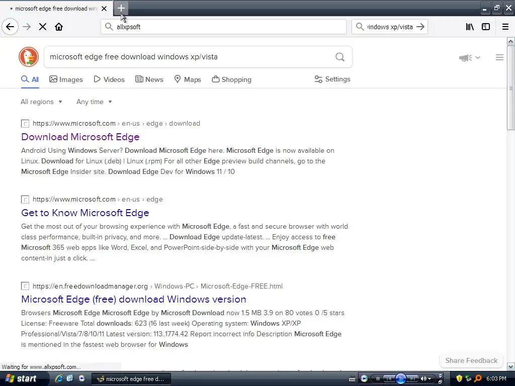Open the Download Microsoft Edge result

pyautogui.click(x=80, y=137)
